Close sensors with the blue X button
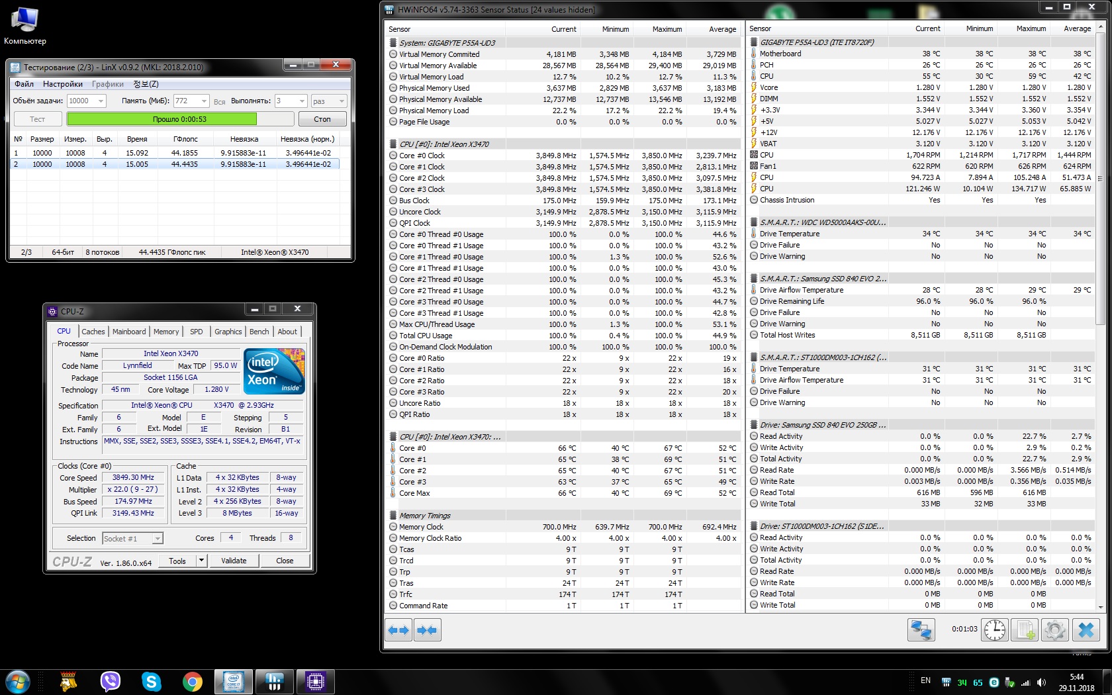Viewport: 1112px width, 695px height. point(1086,629)
